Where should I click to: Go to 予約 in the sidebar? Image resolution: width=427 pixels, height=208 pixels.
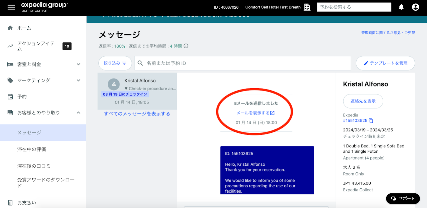click(22, 97)
